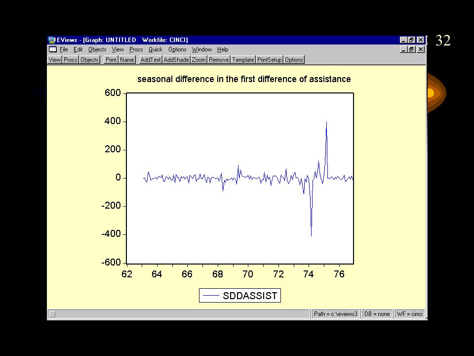Click the x-axis label 76
This screenshot has height=356, width=474.
click(339, 274)
